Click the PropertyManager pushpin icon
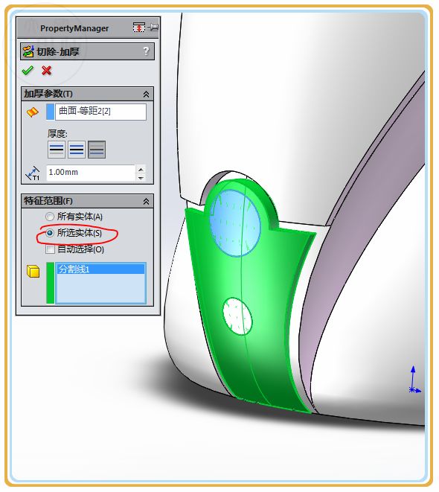Image resolution: width=439 pixels, height=492 pixels. [153, 28]
